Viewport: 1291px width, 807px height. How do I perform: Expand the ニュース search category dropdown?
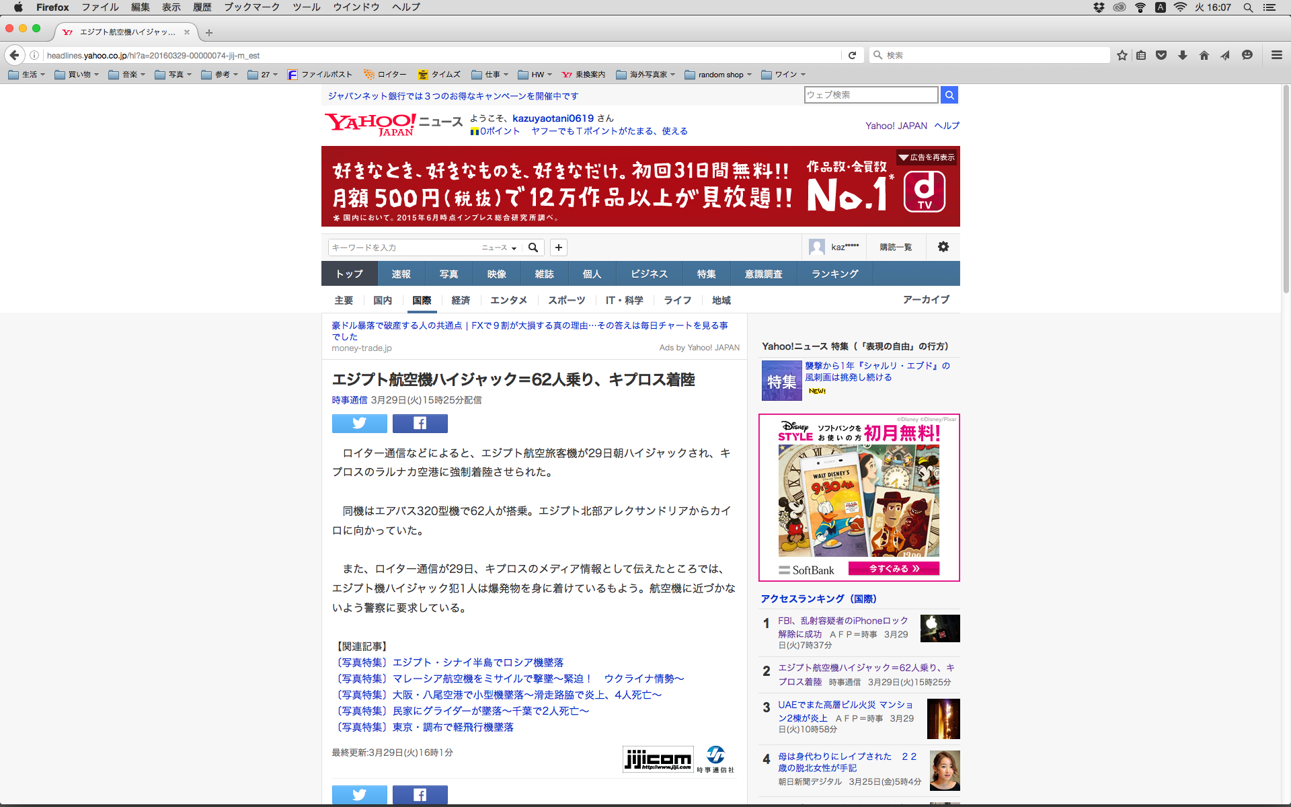click(499, 247)
